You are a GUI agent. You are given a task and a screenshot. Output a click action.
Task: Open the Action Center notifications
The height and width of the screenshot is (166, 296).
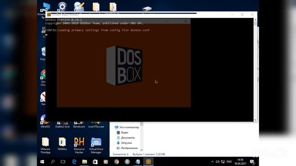pyautogui.click(x=252, y=162)
